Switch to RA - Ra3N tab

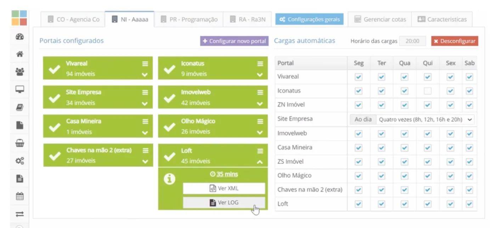coord(248,19)
